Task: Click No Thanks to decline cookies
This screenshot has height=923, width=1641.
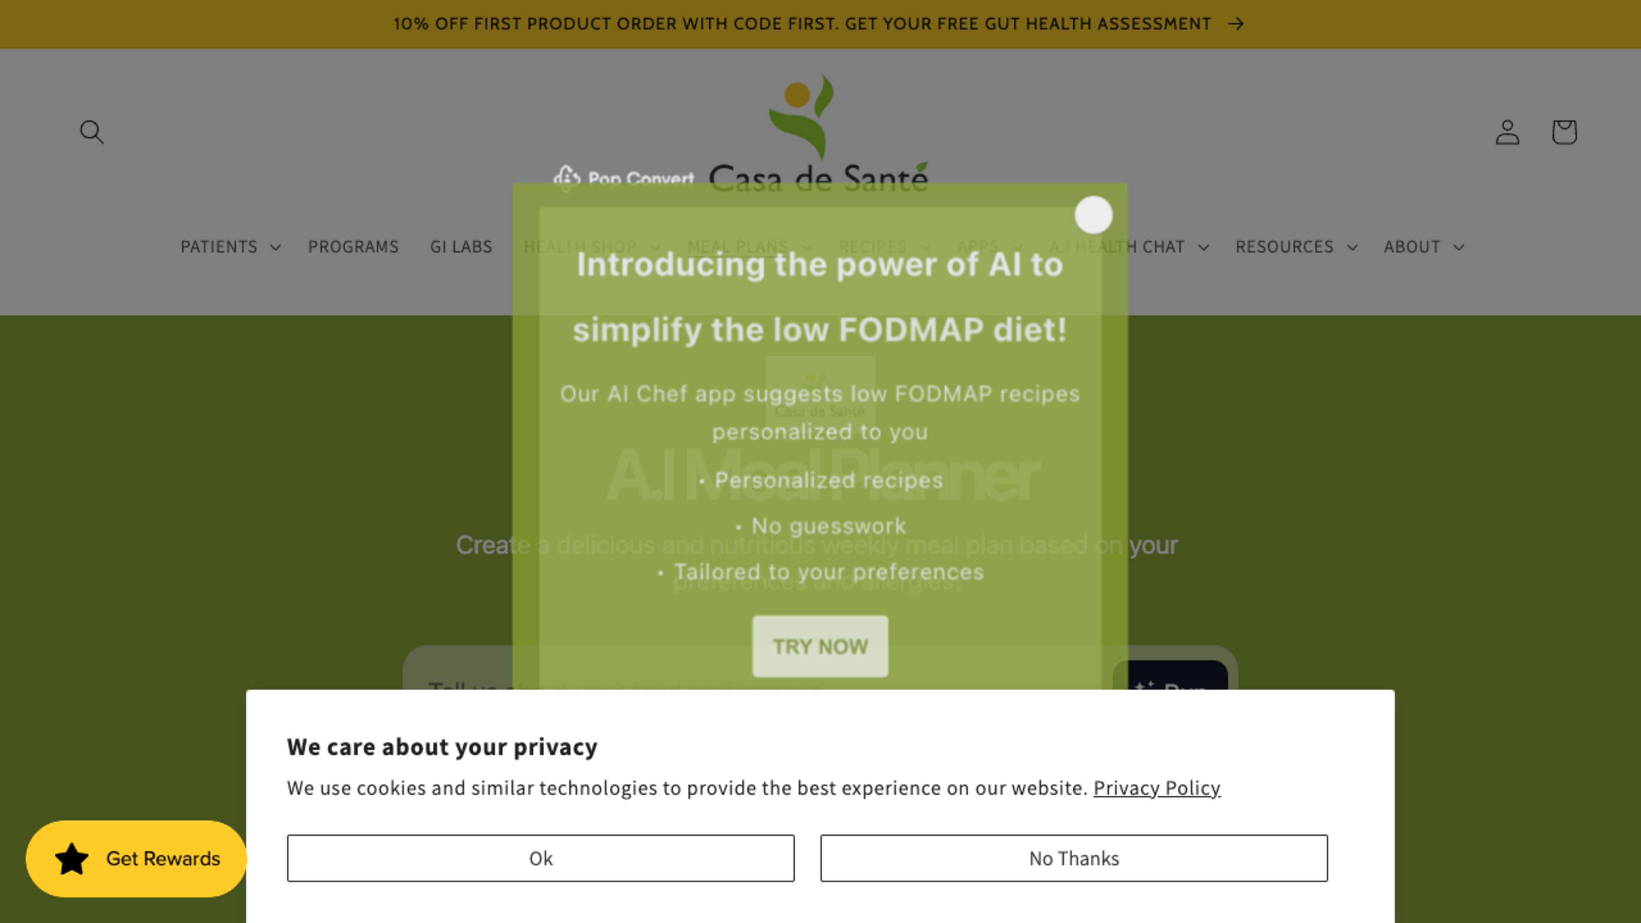Action: click(1074, 858)
